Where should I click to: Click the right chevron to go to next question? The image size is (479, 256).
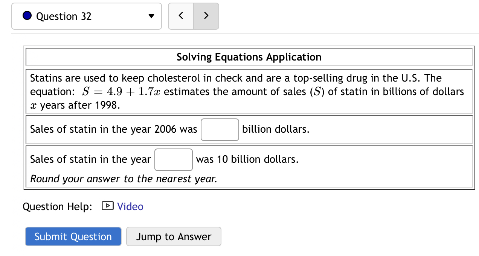point(206,16)
